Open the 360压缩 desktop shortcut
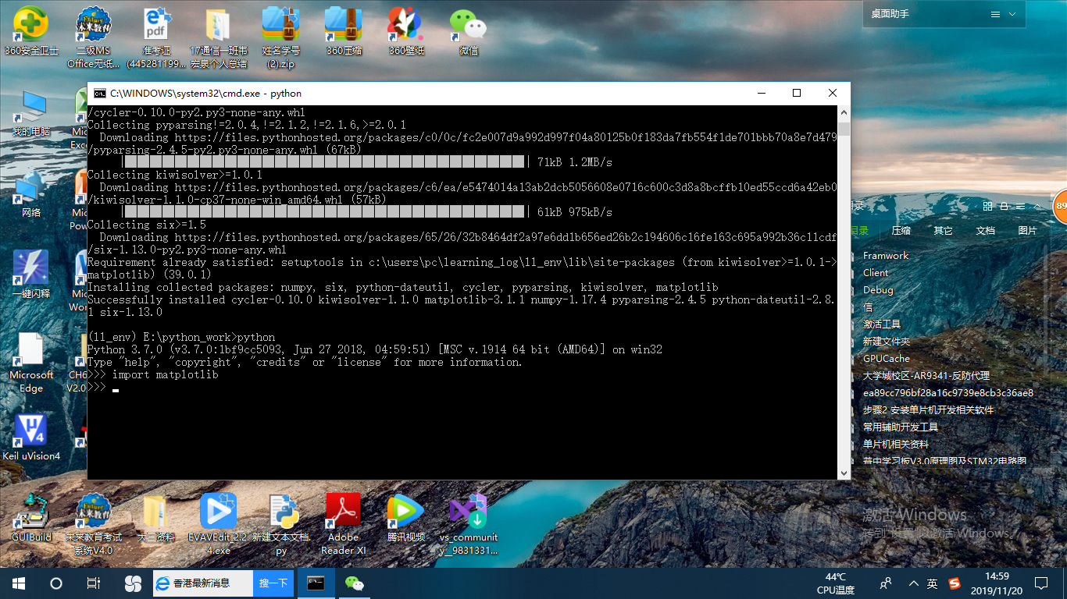Viewport: 1067px width, 599px height. pos(344,31)
